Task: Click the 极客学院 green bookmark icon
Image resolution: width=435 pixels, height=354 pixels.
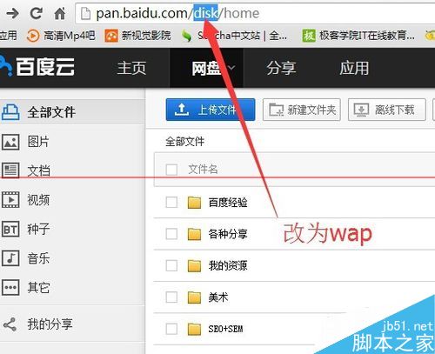Action: [308, 36]
